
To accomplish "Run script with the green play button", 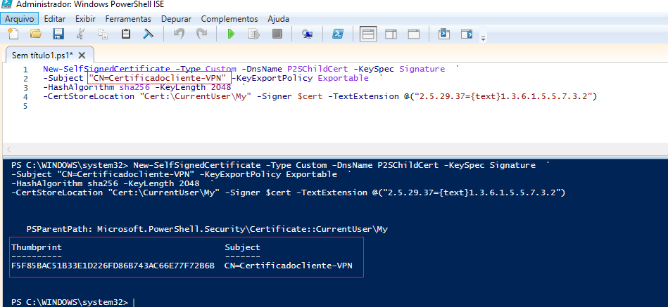I will click(x=230, y=34).
